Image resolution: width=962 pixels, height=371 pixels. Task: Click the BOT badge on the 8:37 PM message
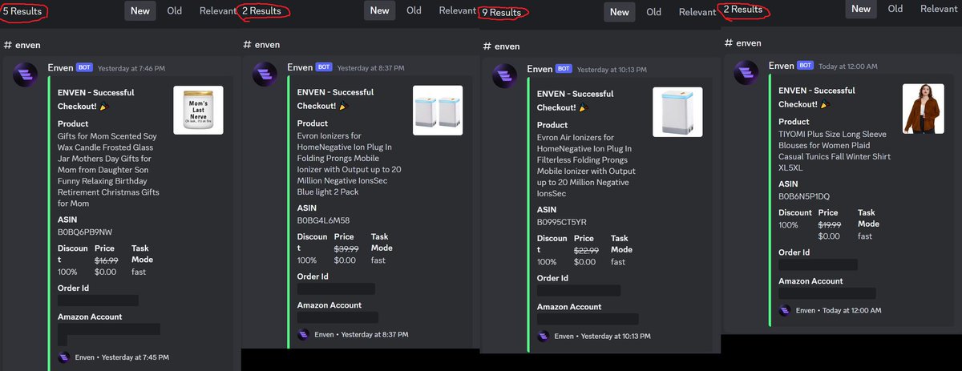[x=324, y=68]
